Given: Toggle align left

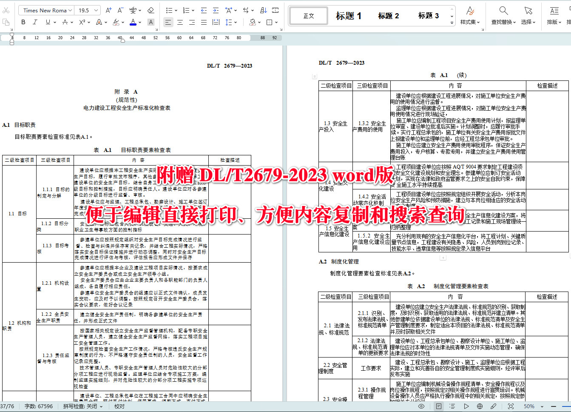Looking at the screenshot, I should (168, 22).
